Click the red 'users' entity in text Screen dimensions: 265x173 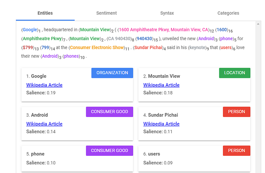tap(226, 47)
